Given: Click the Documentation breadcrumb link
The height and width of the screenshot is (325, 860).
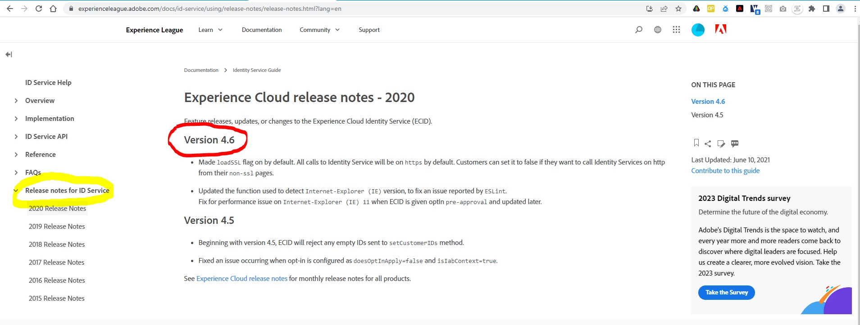Looking at the screenshot, I should tap(201, 70).
